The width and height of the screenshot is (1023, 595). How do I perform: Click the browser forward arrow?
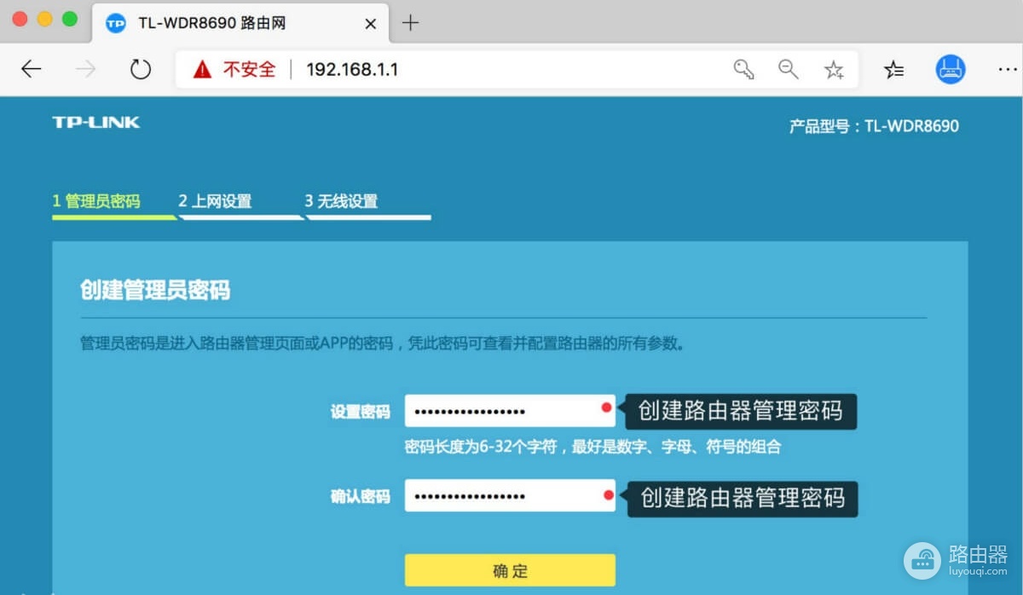point(86,70)
